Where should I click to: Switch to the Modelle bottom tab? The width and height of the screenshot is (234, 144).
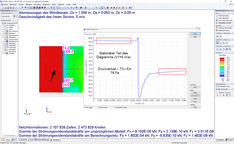tap(22, 140)
